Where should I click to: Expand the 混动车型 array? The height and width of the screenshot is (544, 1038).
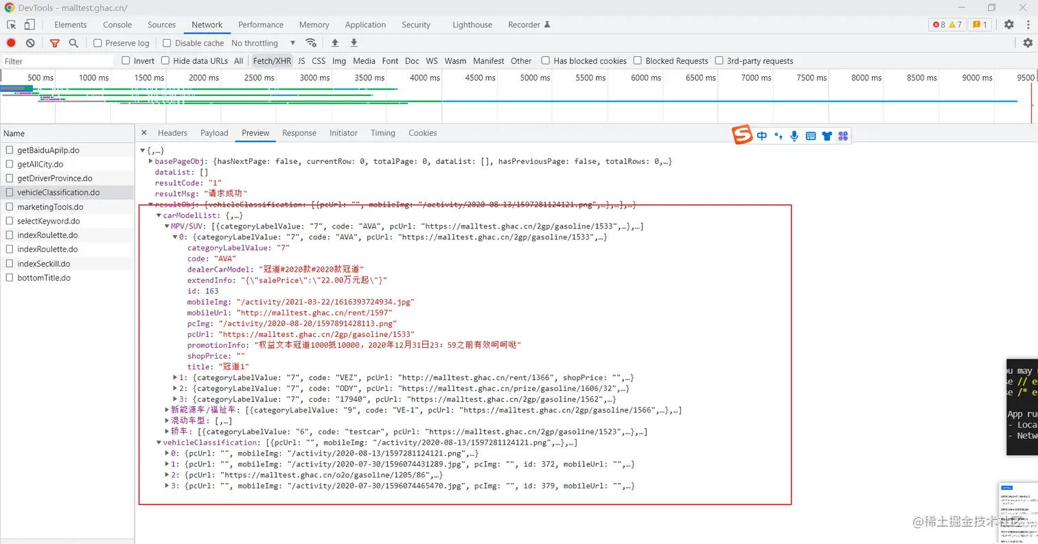click(x=167, y=421)
